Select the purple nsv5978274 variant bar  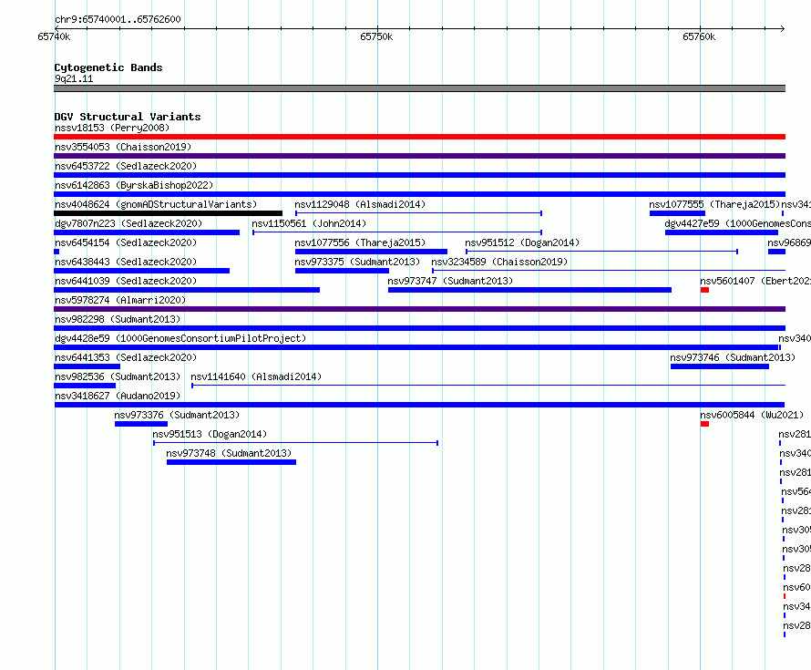tap(419, 309)
